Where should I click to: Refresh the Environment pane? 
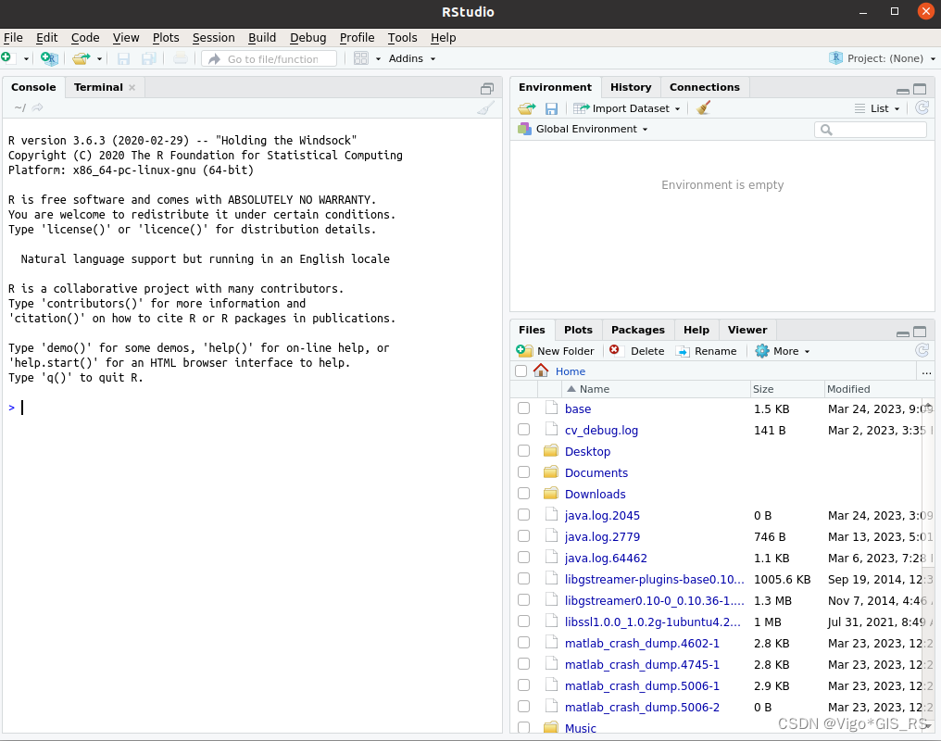click(922, 108)
